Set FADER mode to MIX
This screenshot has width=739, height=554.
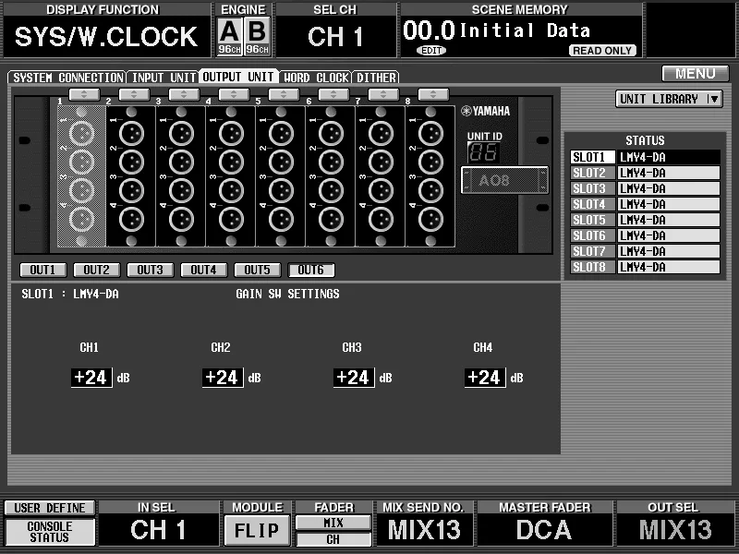333,523
